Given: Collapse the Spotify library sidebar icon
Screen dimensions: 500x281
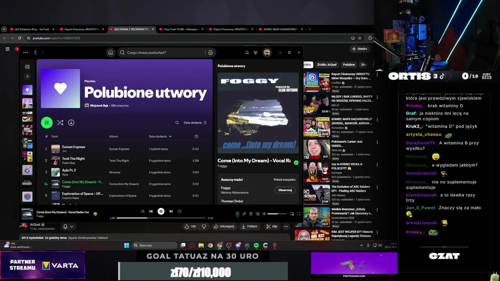Looking at the screenshot, I should [27, 67].
